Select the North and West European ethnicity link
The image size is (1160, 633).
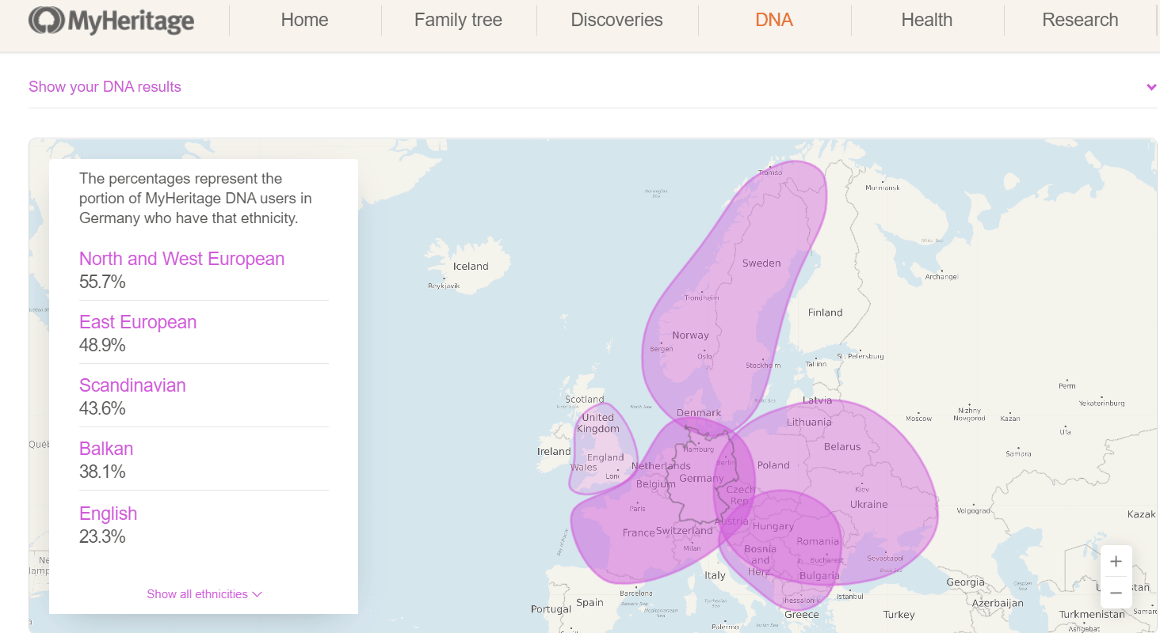click(181, 259)
